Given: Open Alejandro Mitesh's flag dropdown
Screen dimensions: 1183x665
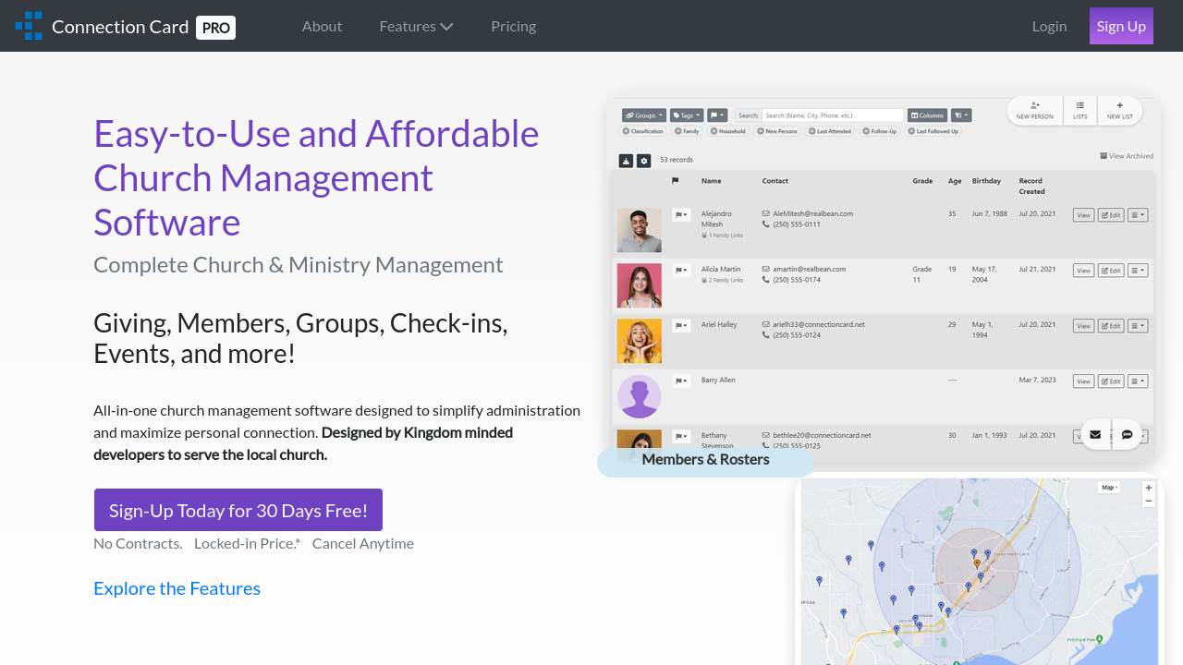Looking at the screenshot, I should point(681,214).
